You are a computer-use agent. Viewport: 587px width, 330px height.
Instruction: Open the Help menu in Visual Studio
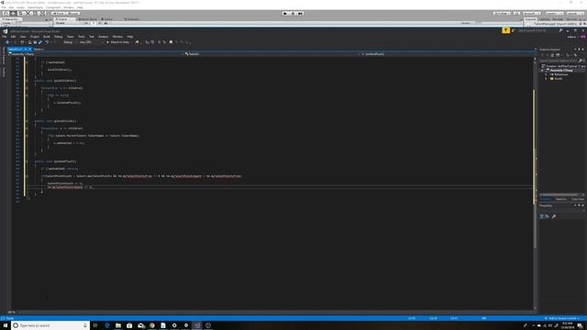point(130,37)
